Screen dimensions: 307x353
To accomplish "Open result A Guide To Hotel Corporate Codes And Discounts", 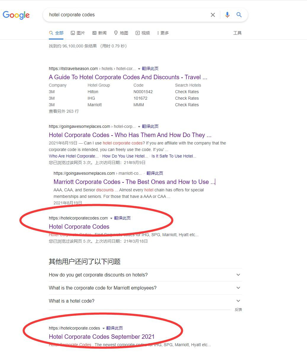I will point(128,77).
